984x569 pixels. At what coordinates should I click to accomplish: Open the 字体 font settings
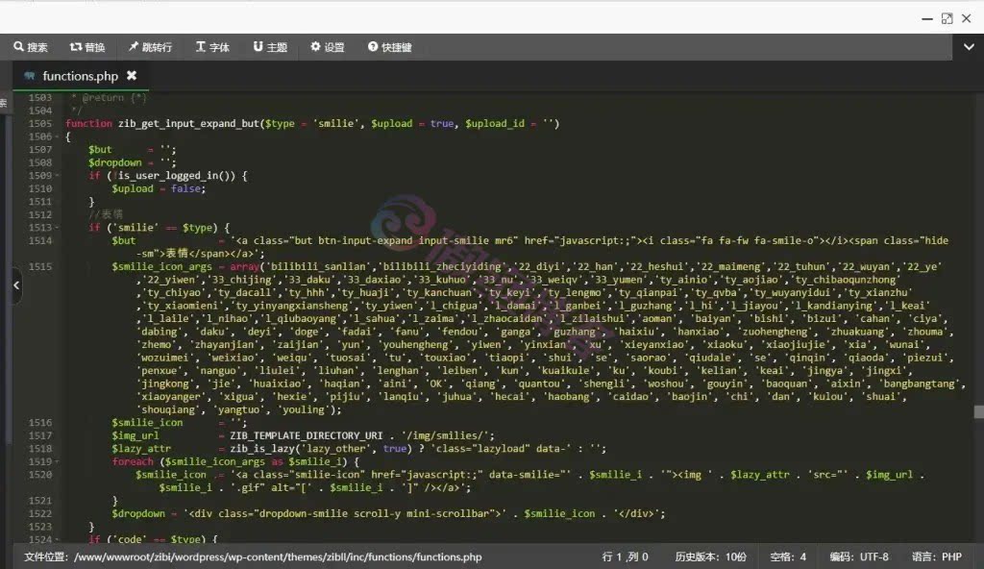click(212, 47)
